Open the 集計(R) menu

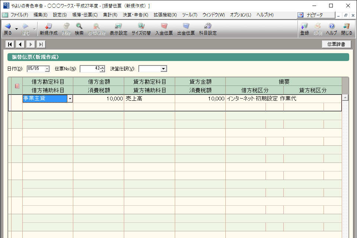[110, 15]
